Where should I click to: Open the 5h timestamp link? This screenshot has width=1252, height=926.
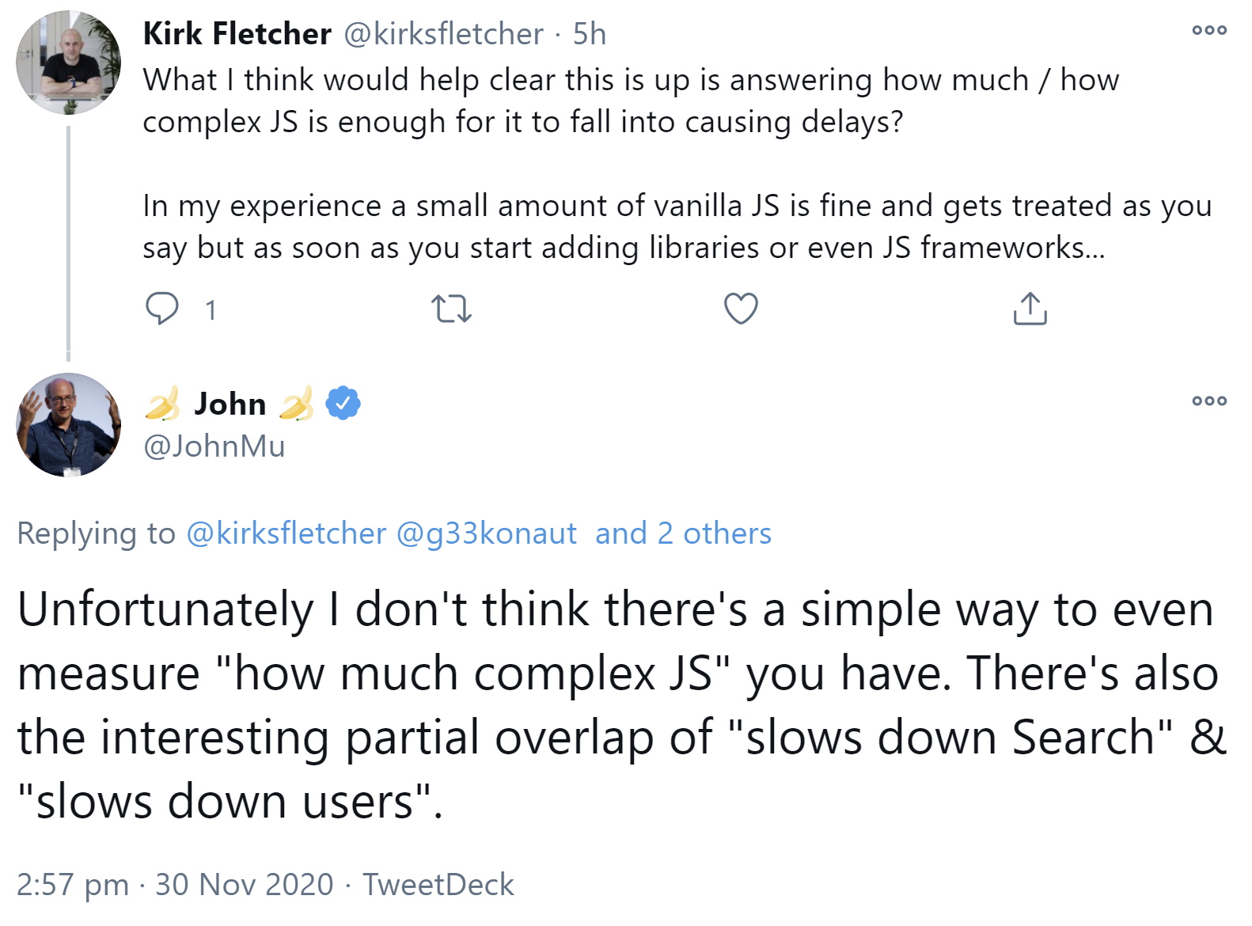pos(590,34)
